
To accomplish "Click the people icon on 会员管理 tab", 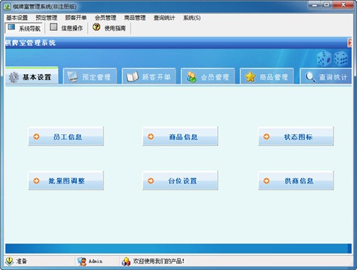I will pyautogui.click(x=191, y=77).
